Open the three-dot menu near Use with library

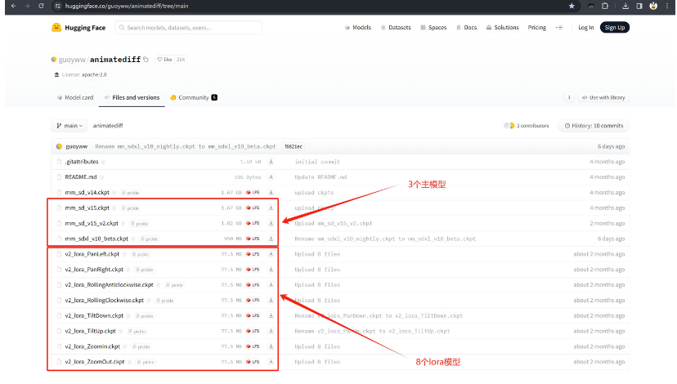coord(569,97)
